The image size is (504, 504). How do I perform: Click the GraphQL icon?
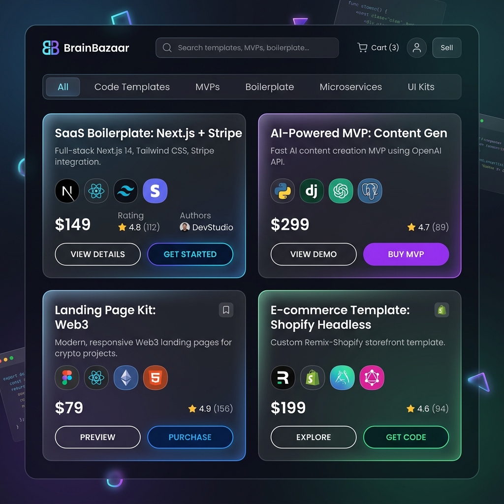[x=372, y=378]
